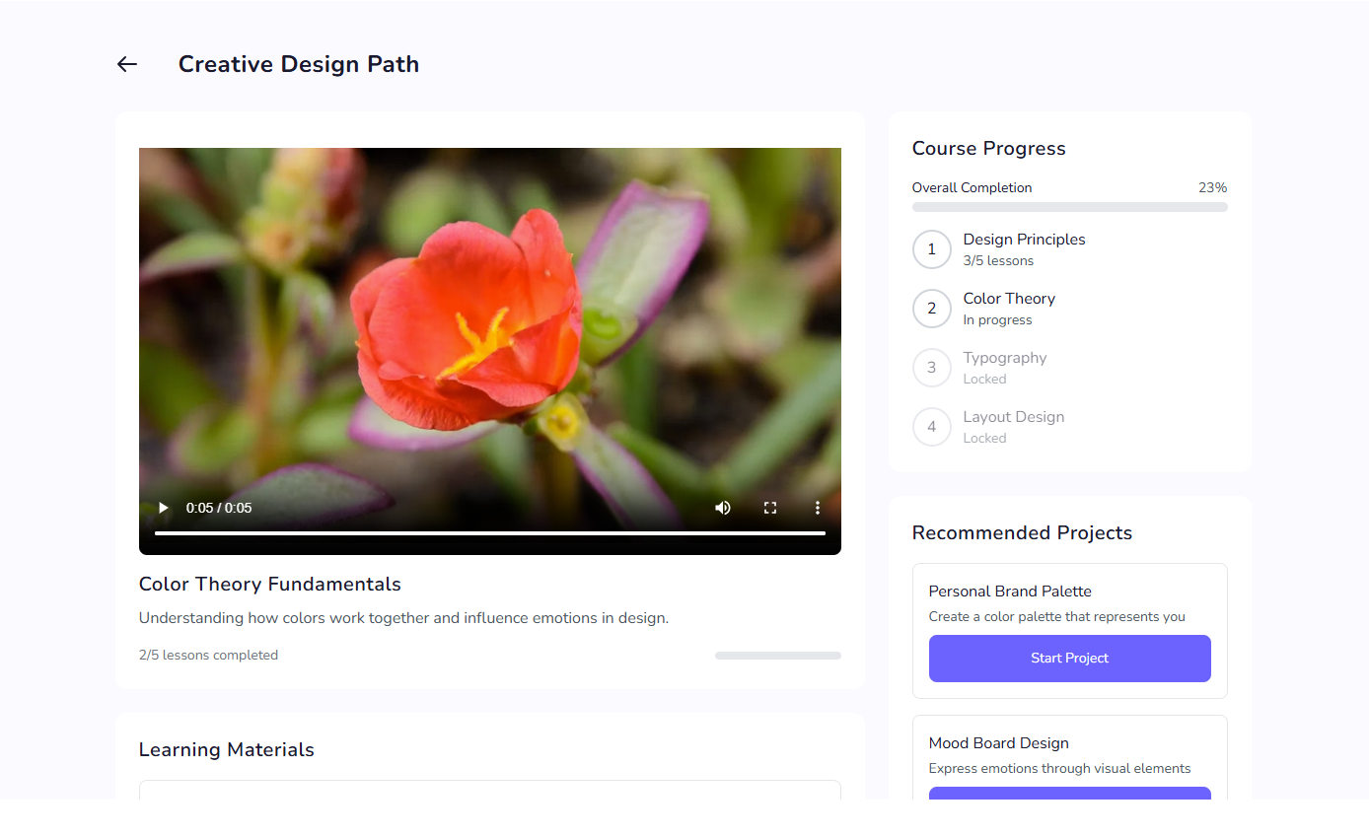Start the Personal Brand Palette project
This screenshot has height=836, width=1369.
click(x=1069, y=658)
